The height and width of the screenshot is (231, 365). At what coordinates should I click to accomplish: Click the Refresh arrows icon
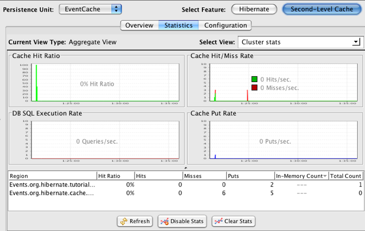pyautogui.click(x=123, y=222)
